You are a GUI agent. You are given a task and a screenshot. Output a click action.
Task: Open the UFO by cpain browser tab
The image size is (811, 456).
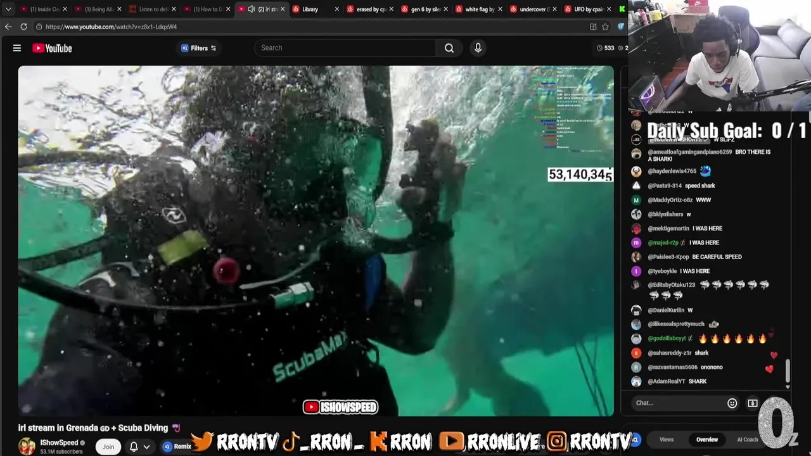coord(588,9)
